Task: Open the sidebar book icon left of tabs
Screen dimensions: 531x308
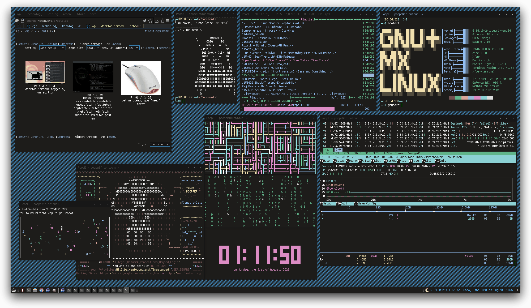Action: 19,26
